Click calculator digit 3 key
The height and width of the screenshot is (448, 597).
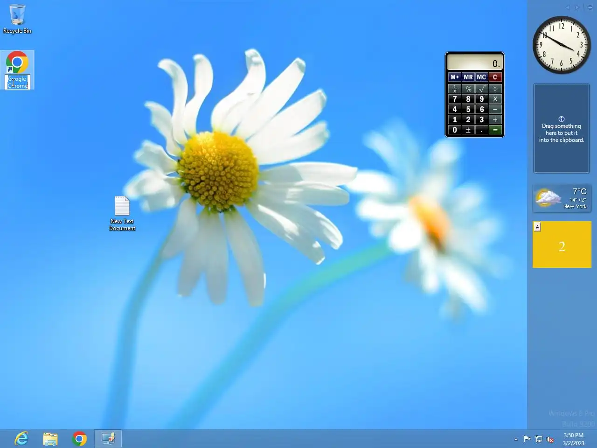pyautogui.click(x=482, y=119)
